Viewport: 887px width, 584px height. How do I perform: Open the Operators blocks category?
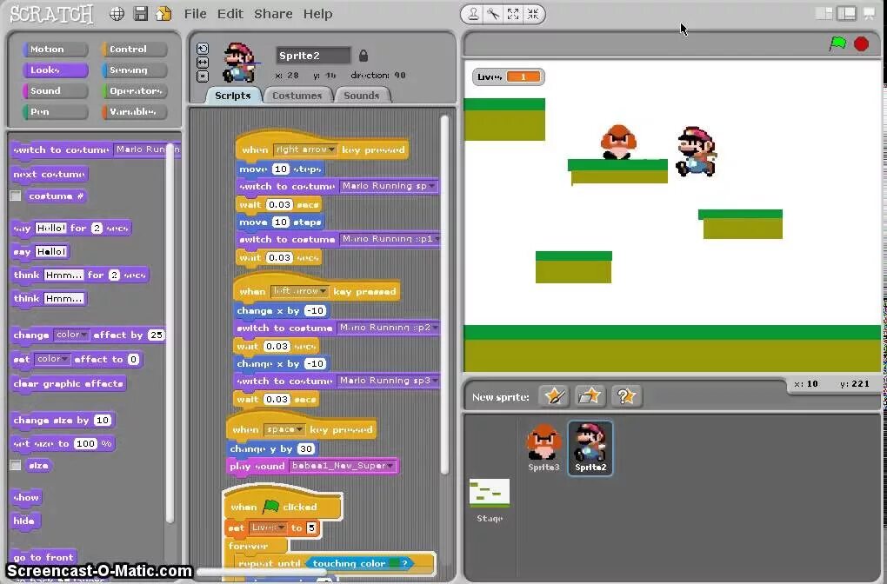coord(135,91)
